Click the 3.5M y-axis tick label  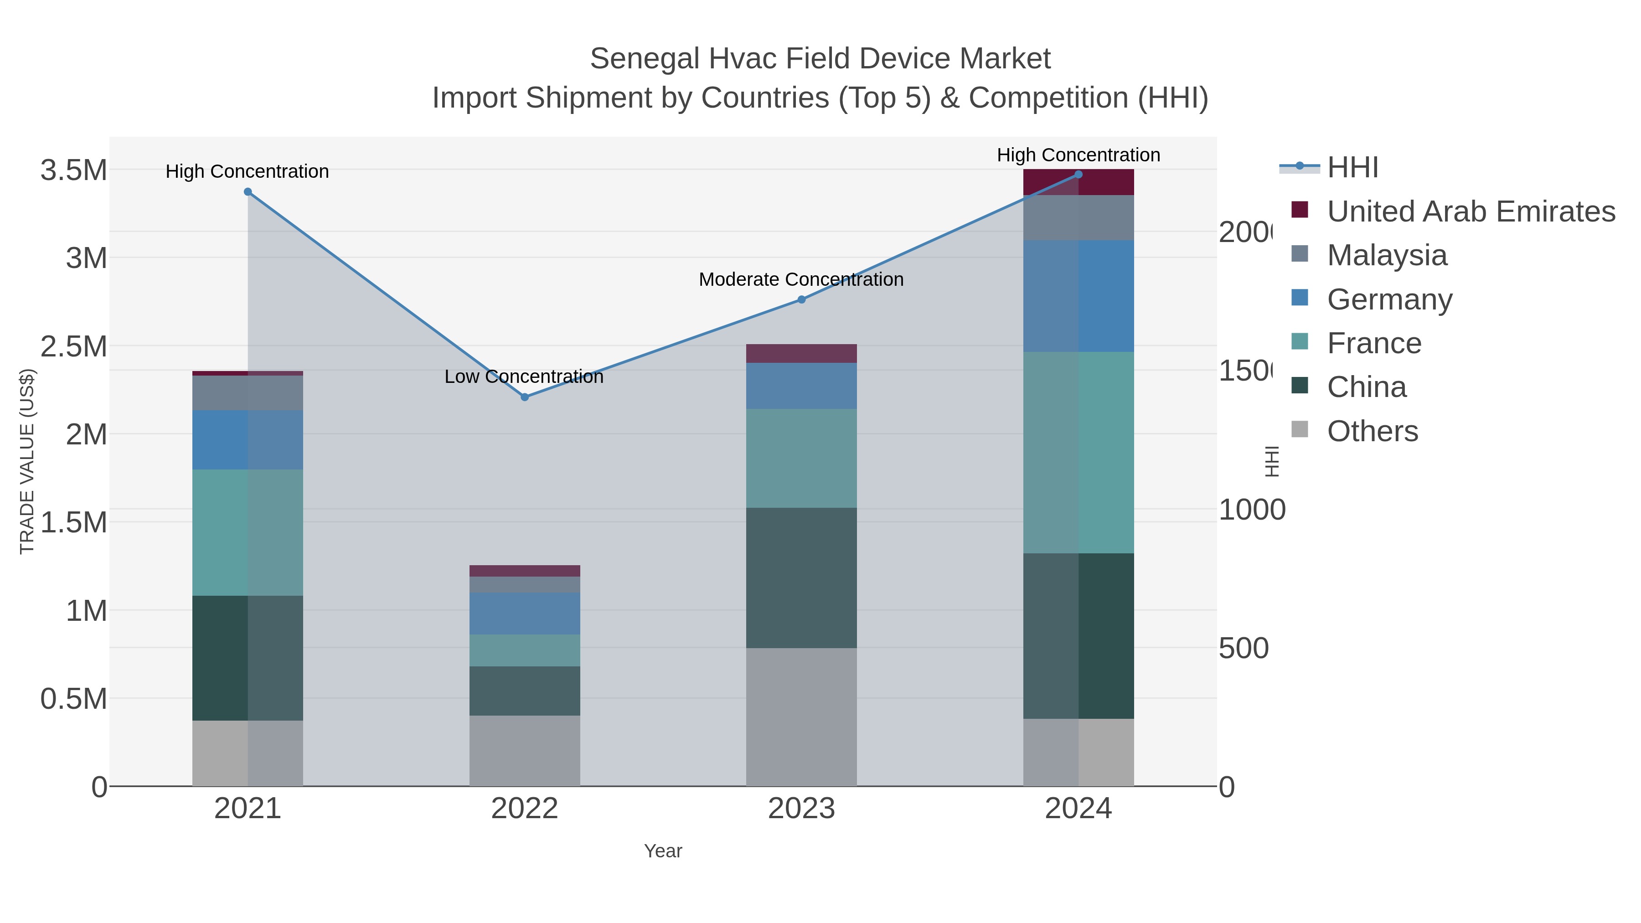(74, 170)
